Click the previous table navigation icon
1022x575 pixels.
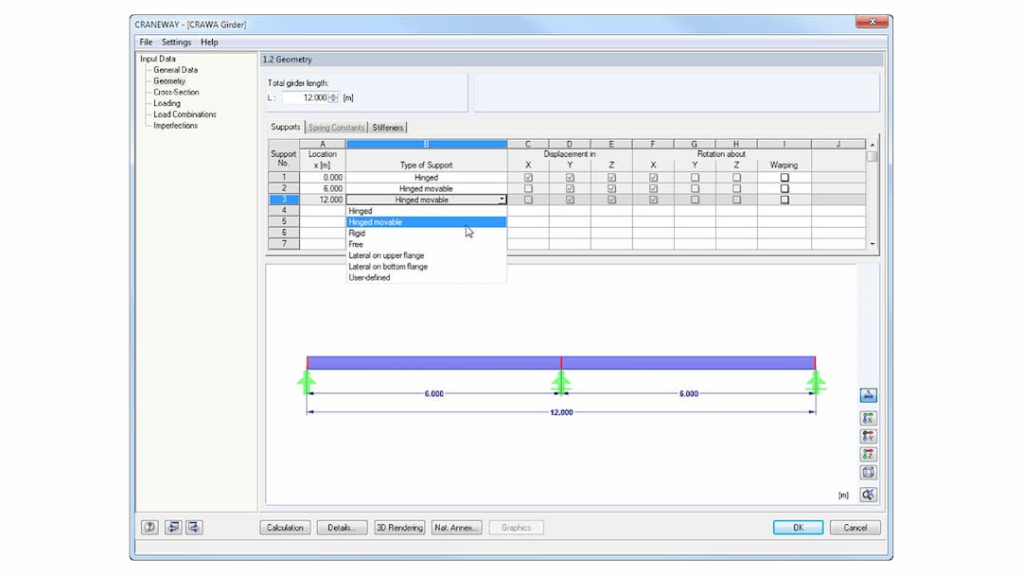175,527
